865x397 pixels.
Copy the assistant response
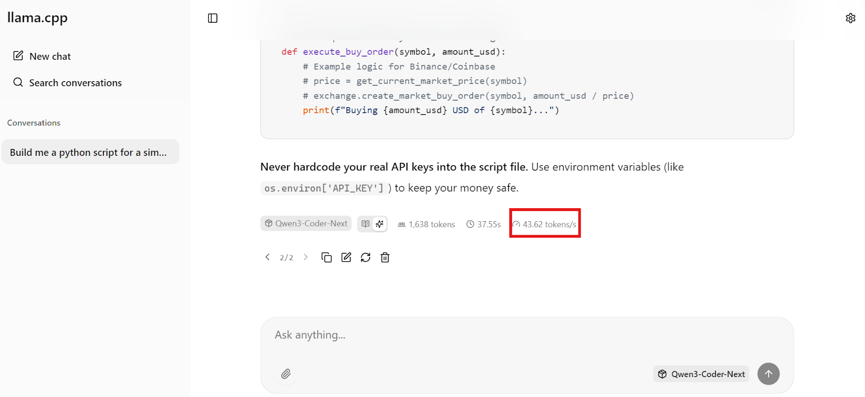coord(327,257)
